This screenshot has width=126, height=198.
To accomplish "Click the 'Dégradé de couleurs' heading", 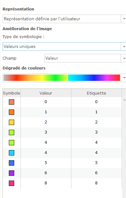I will click(x=24, y=68).
